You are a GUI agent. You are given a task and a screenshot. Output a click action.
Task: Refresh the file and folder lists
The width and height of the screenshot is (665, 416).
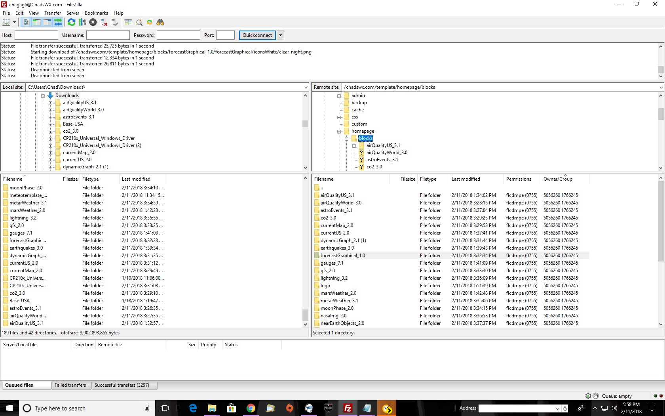[71, 22]
